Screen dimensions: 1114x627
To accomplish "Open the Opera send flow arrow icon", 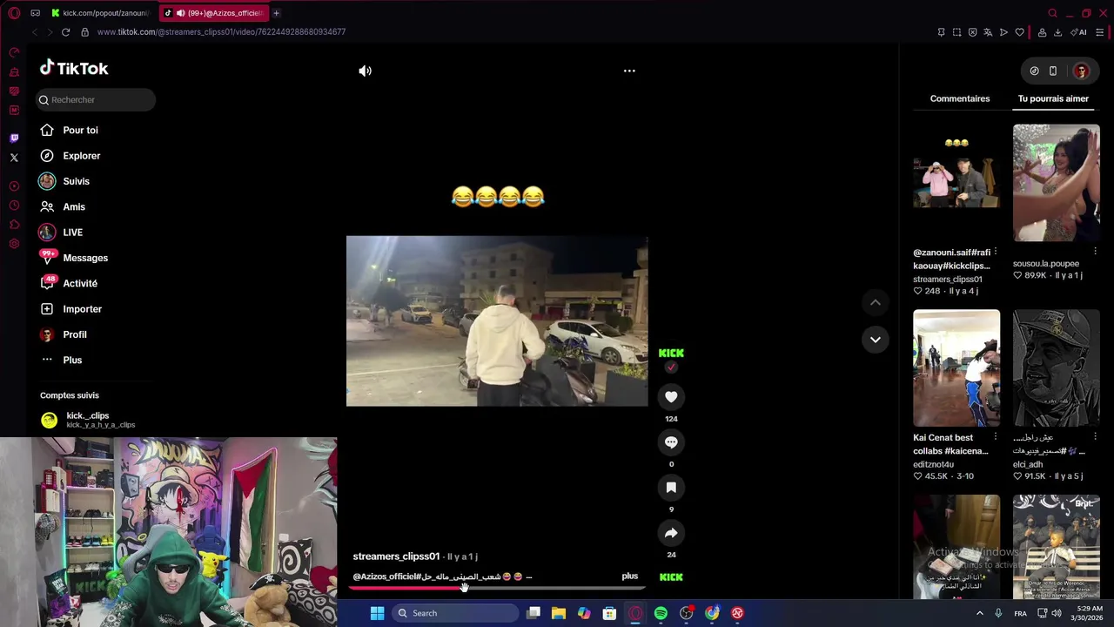I will 1003,32.
